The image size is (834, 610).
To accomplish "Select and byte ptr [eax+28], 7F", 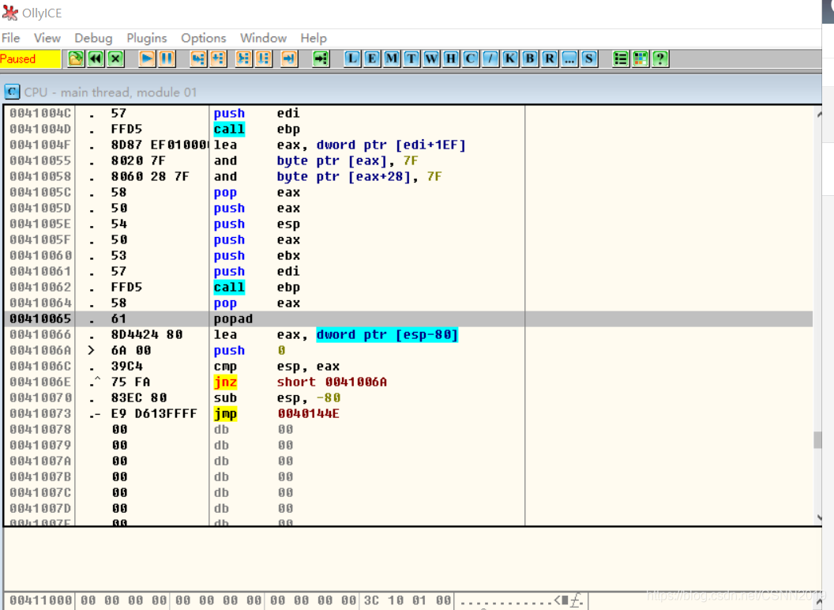I will (x=328, y=176).
